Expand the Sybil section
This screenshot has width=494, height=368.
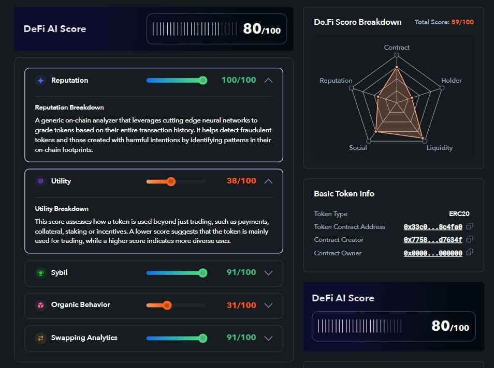(x=268, y=273)
